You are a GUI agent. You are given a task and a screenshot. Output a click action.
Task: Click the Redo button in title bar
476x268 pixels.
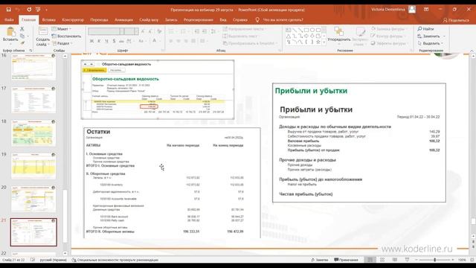pos(29,10)
